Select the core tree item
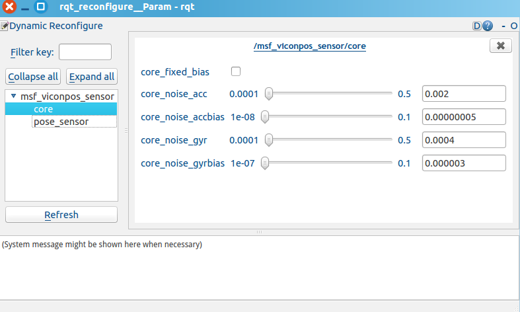 coord(61,109)
